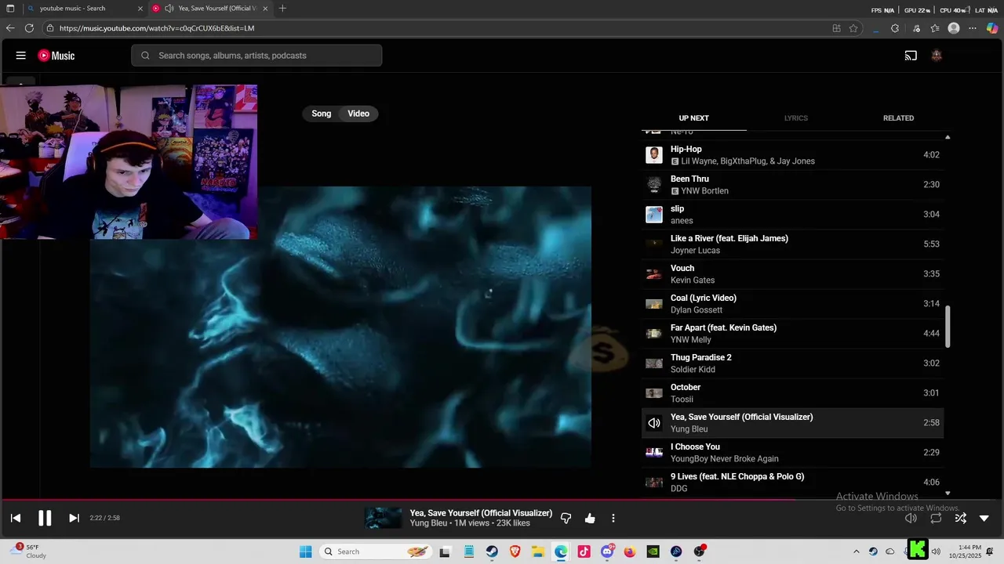Play Like a River by Joyner Lucas
The width and height of the screenshot is (1004, 564).
[792, 244]
